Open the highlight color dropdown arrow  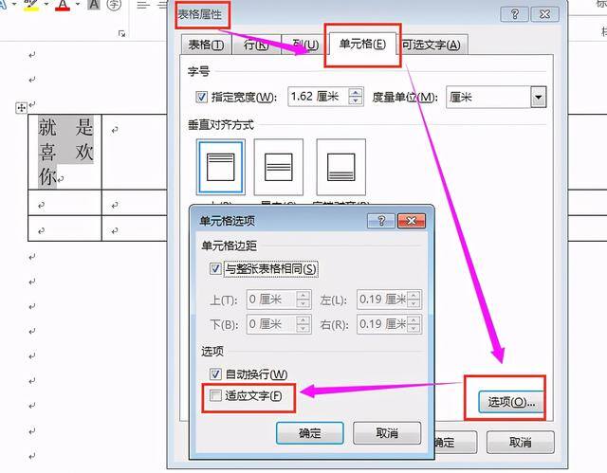(x=46, y=4)
